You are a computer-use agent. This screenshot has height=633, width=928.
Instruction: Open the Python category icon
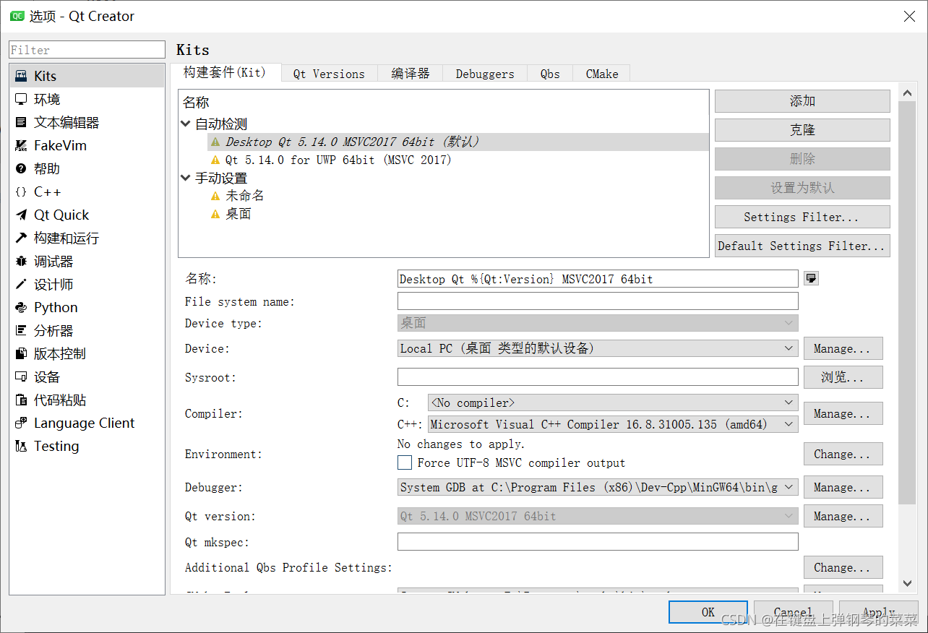(21, 307)
